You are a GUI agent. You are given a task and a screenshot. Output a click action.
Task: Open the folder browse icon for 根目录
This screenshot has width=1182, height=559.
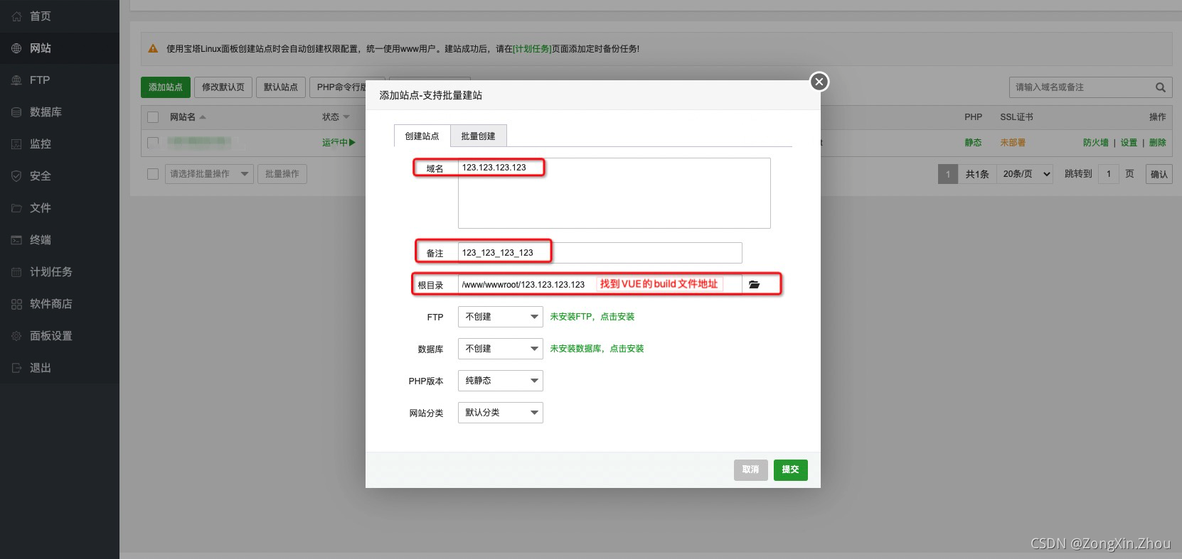click(x=754, y=284)
